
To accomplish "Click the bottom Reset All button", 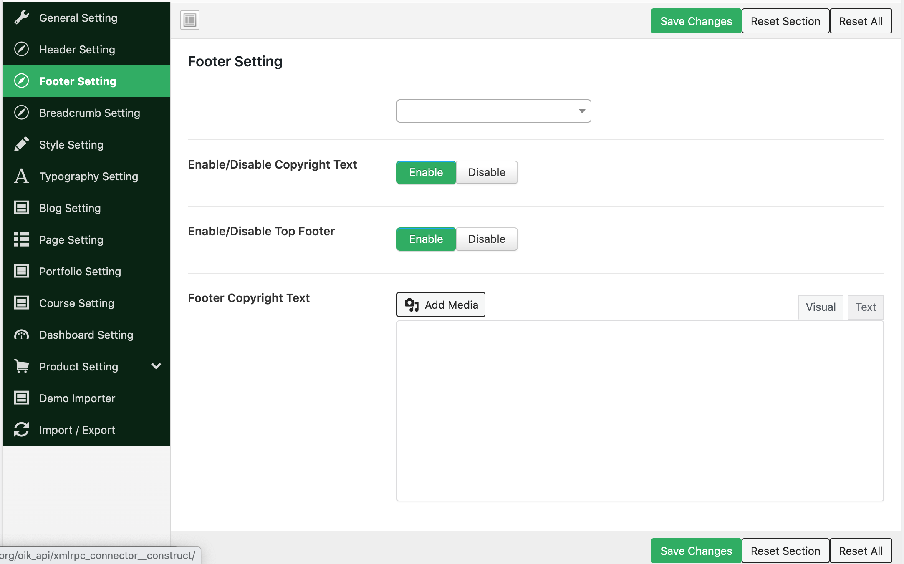I will coord(861,551).
